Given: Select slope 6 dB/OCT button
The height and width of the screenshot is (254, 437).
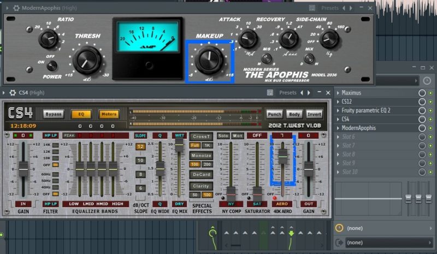Looking at the screenshot, I should point(140,188).
